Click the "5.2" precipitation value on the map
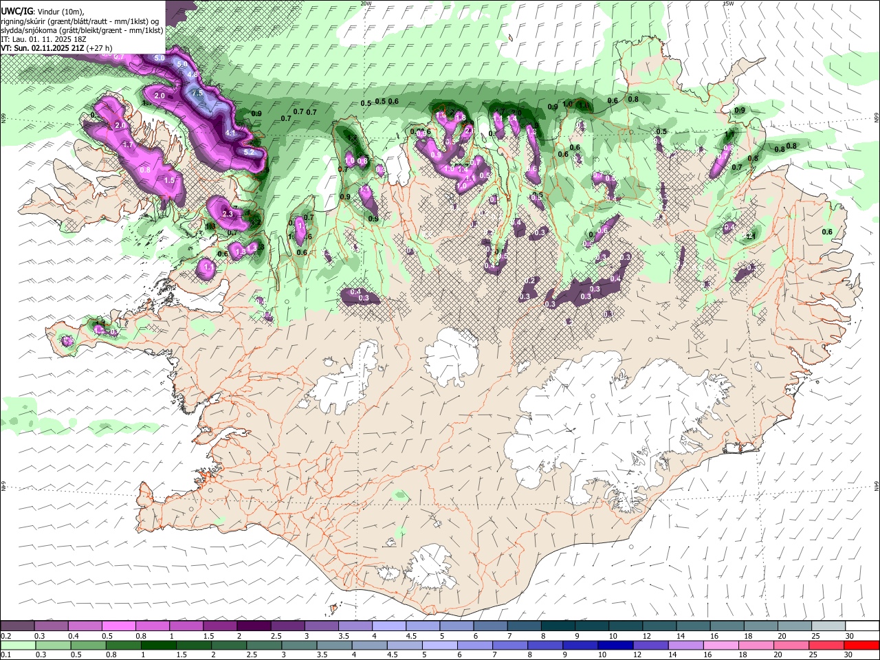 pyautogui.click(x=250, y=152)
